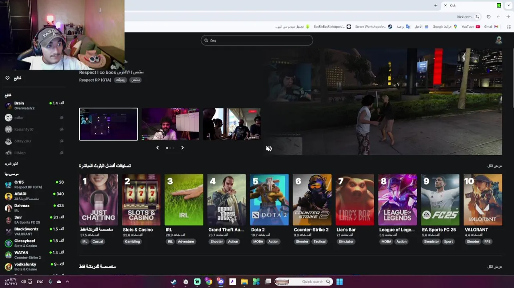Click the Tactical tag under Counter-Strike 2
The height and width of the screenshot is (288, 514).
coord(319,242)
